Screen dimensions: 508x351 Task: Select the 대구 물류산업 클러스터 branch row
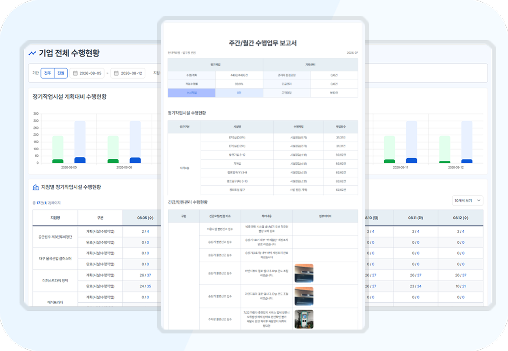point(55,258)
